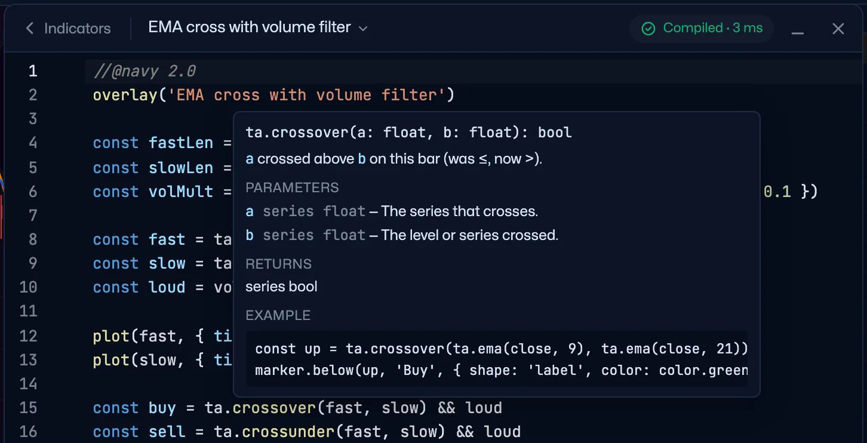Click the 'slow' constant on line 9

167,263
